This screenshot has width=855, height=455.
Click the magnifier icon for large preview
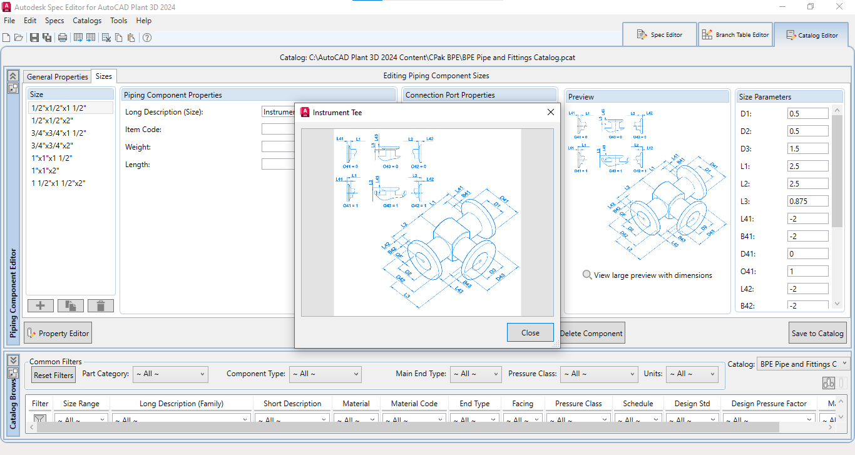pos(587,275)
